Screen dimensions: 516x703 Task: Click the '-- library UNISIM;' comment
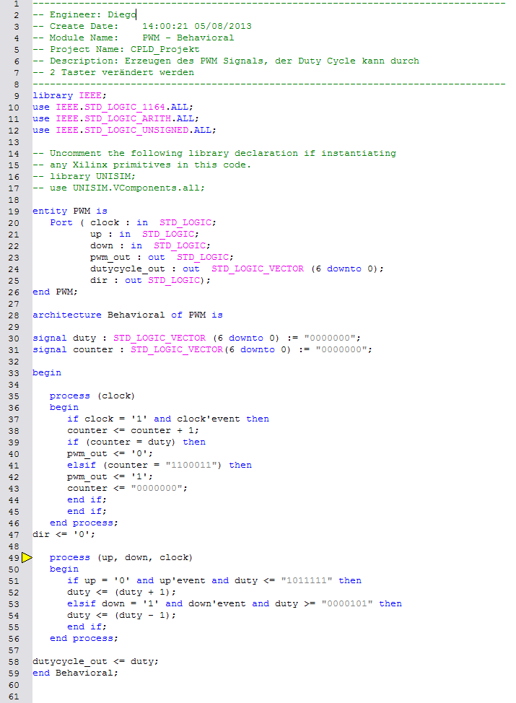(84, 177)
